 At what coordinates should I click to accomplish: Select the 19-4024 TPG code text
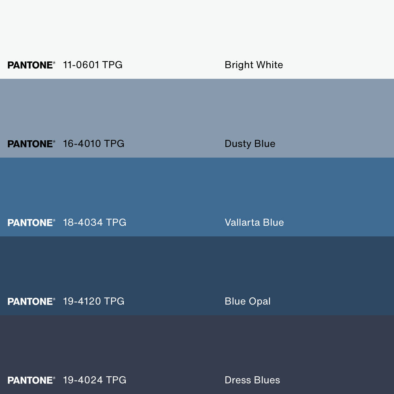pos(95,380)
